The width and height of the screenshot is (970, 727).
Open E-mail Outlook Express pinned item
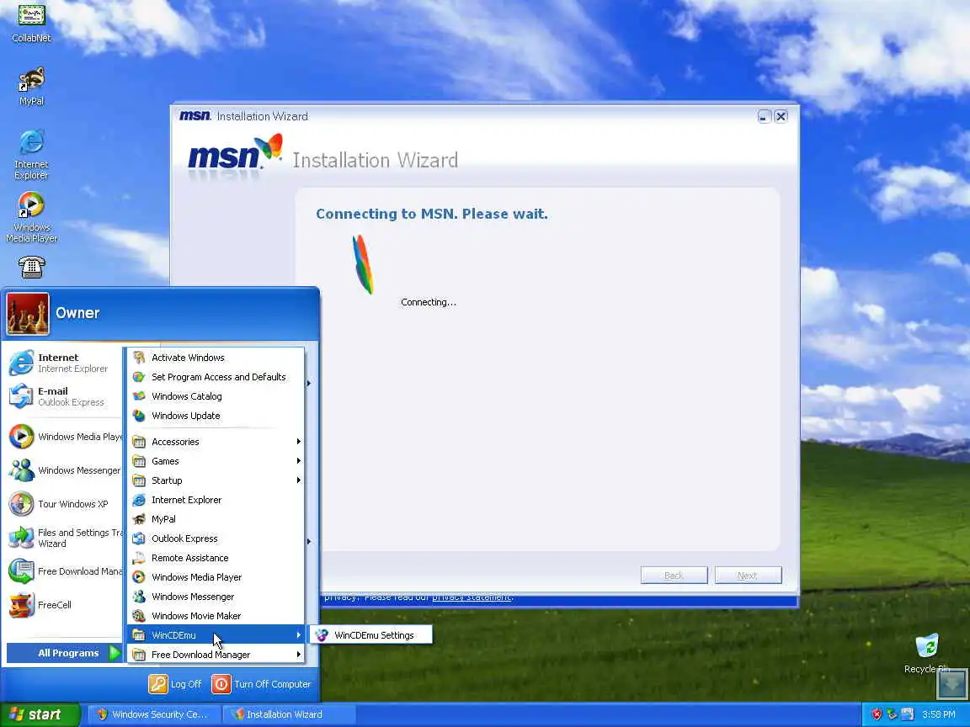click(x=64, y=396)
